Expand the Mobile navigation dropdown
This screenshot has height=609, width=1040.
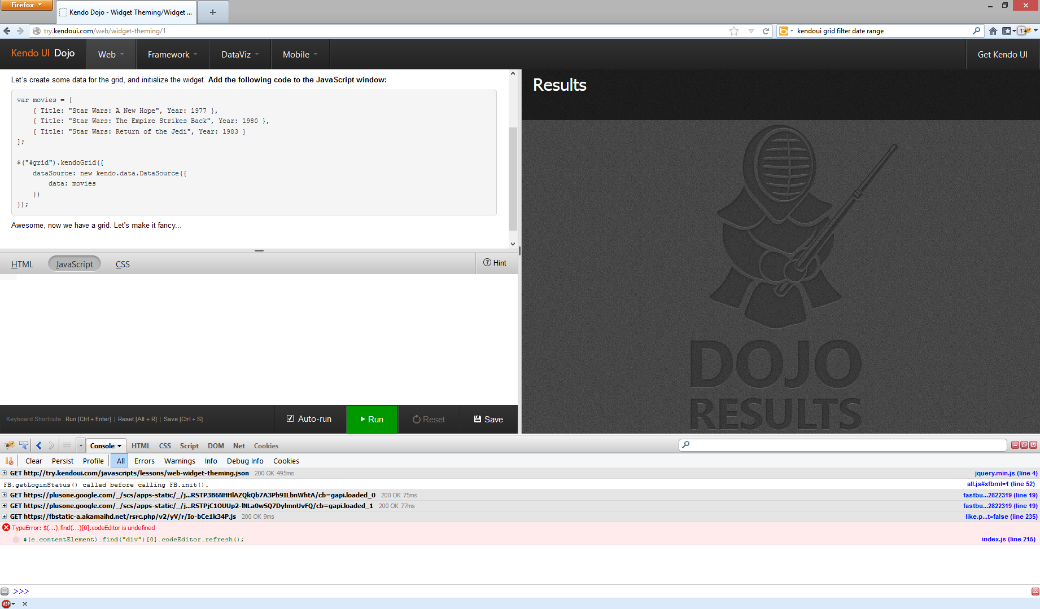[x=300, y=55]
